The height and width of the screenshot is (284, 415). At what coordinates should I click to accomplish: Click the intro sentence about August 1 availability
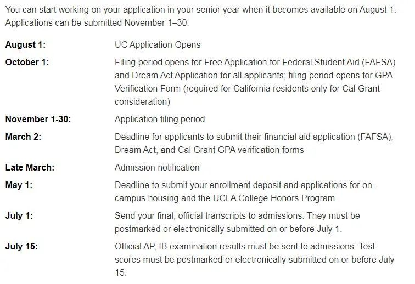(200, 10)
